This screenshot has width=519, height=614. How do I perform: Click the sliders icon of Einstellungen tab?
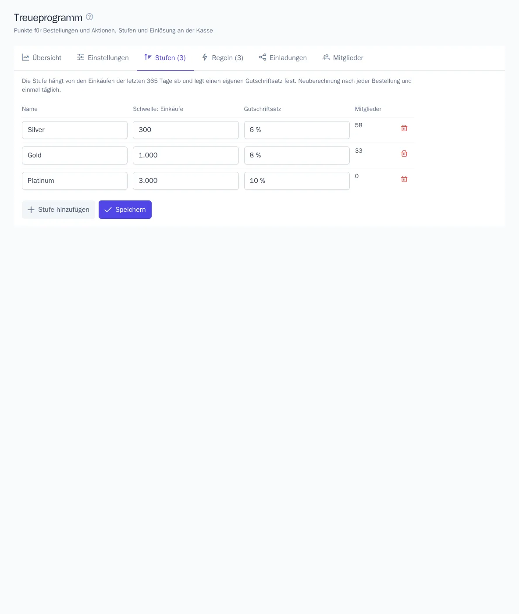(x=81, y=57)
